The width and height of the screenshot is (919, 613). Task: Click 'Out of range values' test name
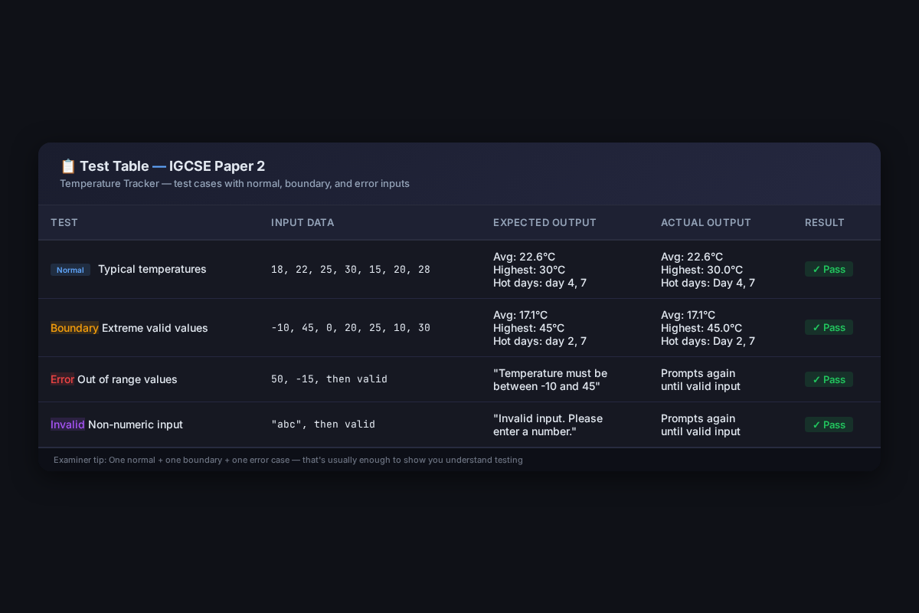(127, 380)
